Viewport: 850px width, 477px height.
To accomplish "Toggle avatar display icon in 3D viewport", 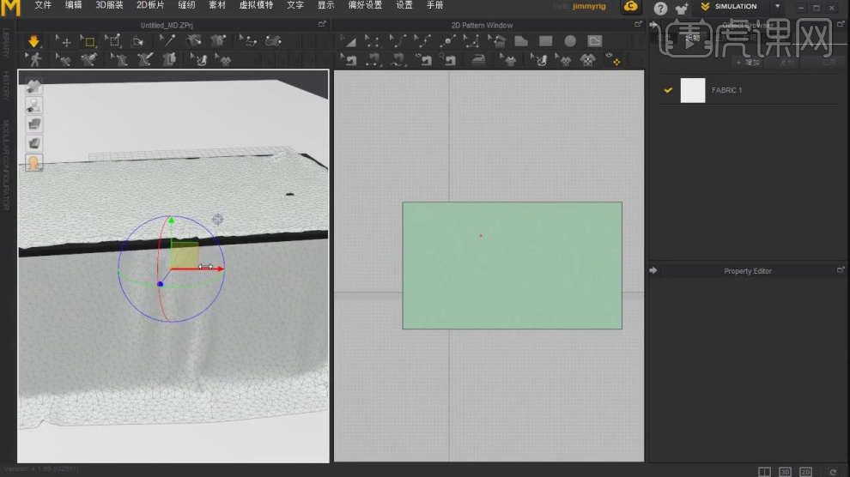I will tap(33, 105).
